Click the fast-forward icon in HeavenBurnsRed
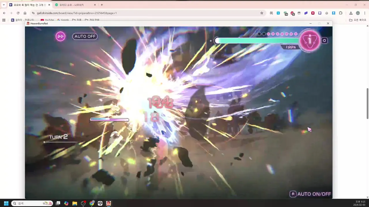The image size is (369, 207). (x=61, y=36)
